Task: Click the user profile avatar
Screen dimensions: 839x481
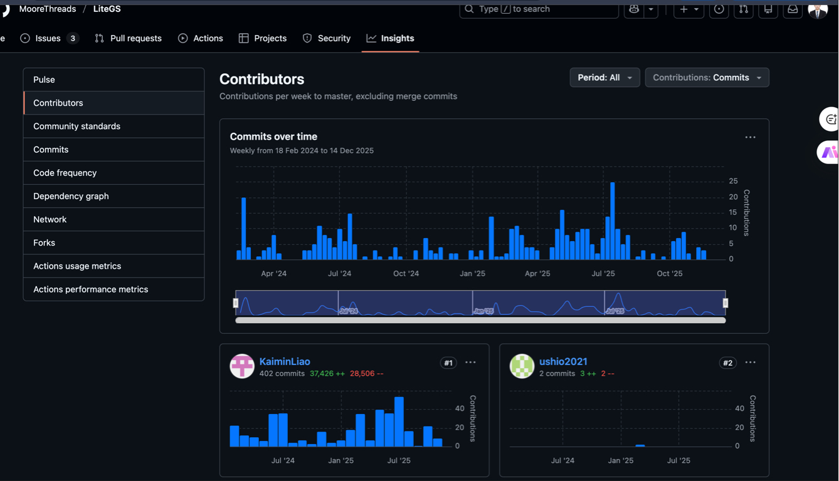Action: 818,10
